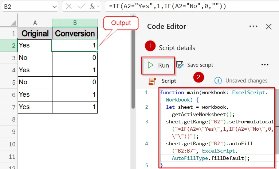This screenshot has width=279, height=169.
Task: Select cell B5 containing 0
Action: point(75,82)
